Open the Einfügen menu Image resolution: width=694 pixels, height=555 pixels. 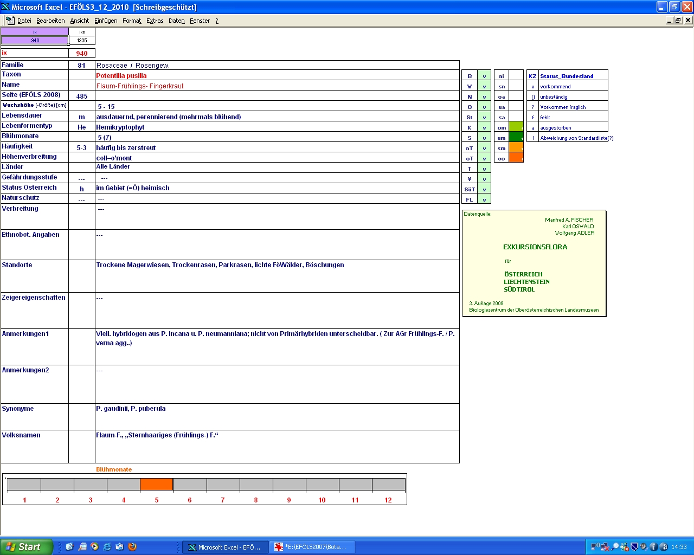click(106, 21)
